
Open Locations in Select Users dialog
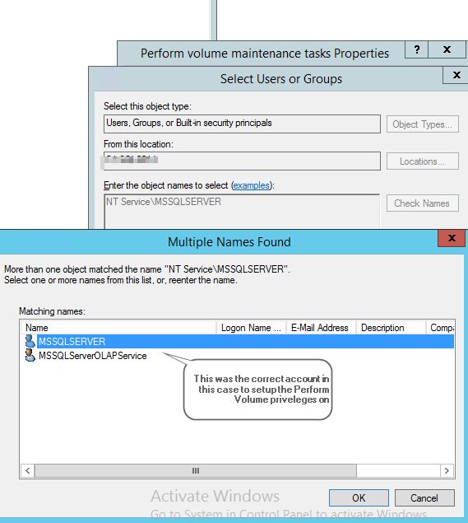click(x=423, y=161)
